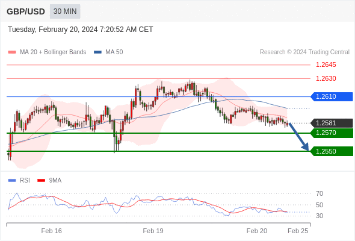Click the MA 50 legend label
The image size is (355, 241).
tap(114, 52)
